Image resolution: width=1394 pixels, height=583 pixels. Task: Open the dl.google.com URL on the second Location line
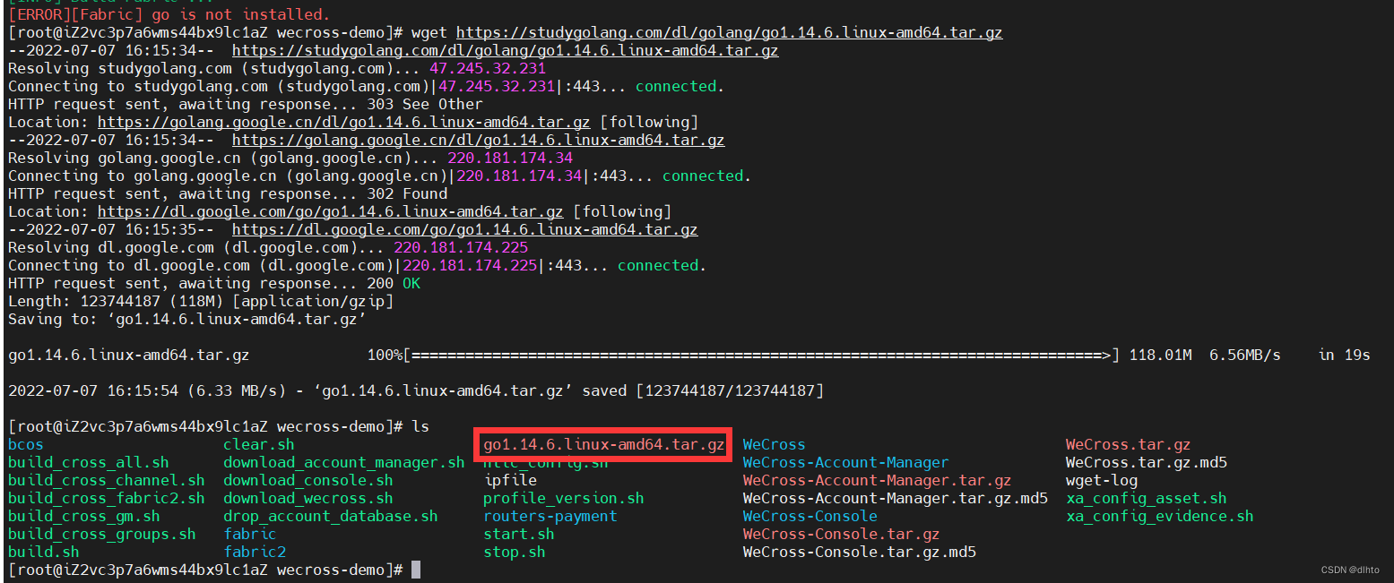331,212
